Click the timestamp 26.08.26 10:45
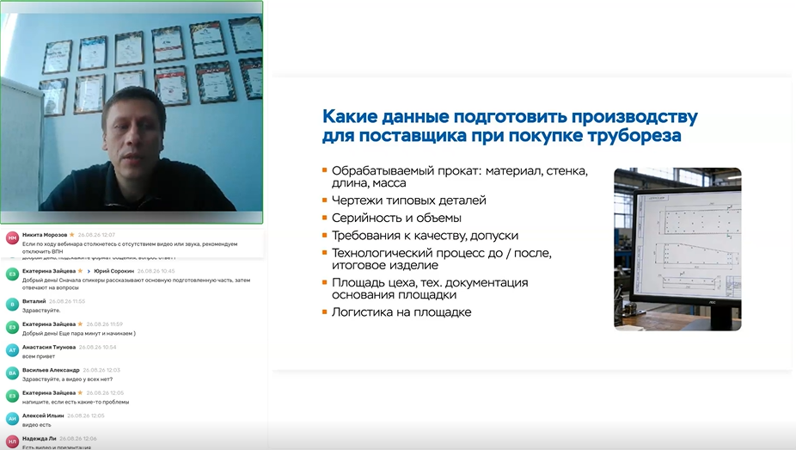796x450 pixels. click(x=156, y=271)
